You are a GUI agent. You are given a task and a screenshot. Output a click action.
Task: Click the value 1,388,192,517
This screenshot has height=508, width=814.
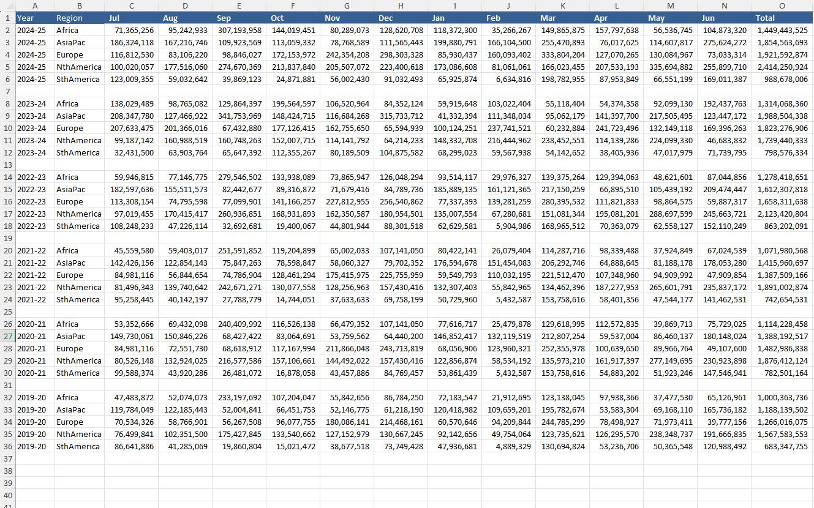782,336
